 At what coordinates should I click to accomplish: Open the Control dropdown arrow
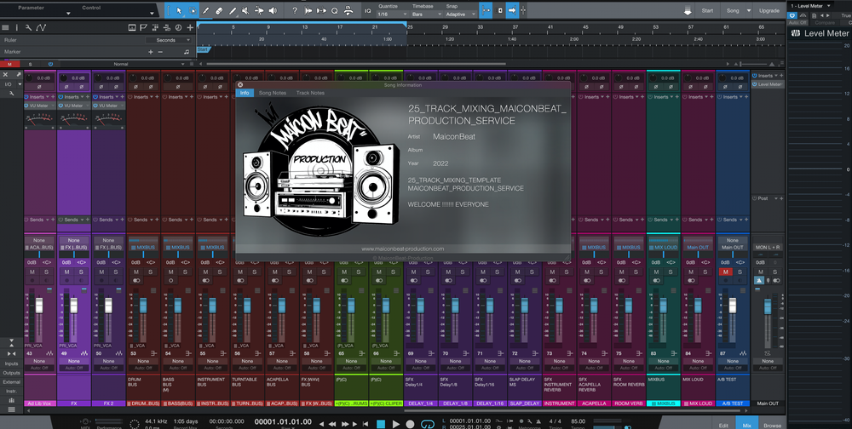[x=153, y=13]
